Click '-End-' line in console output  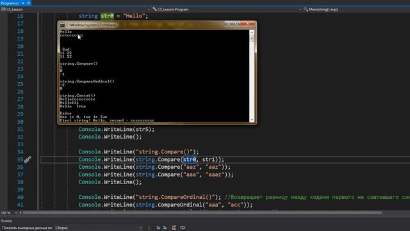coord(65,49)
